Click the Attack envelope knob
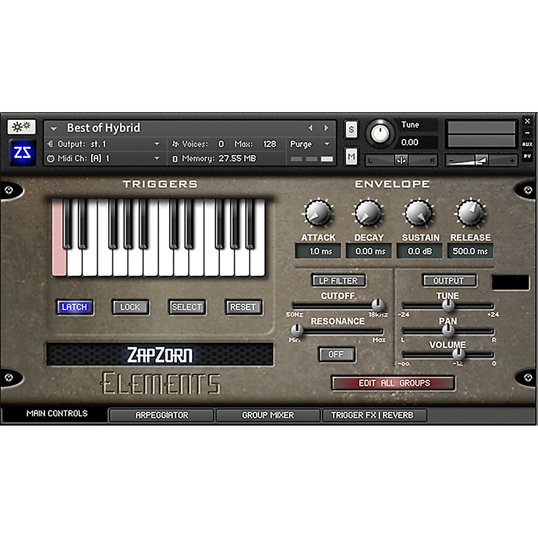Screen dimensions: 538x538 318,214
